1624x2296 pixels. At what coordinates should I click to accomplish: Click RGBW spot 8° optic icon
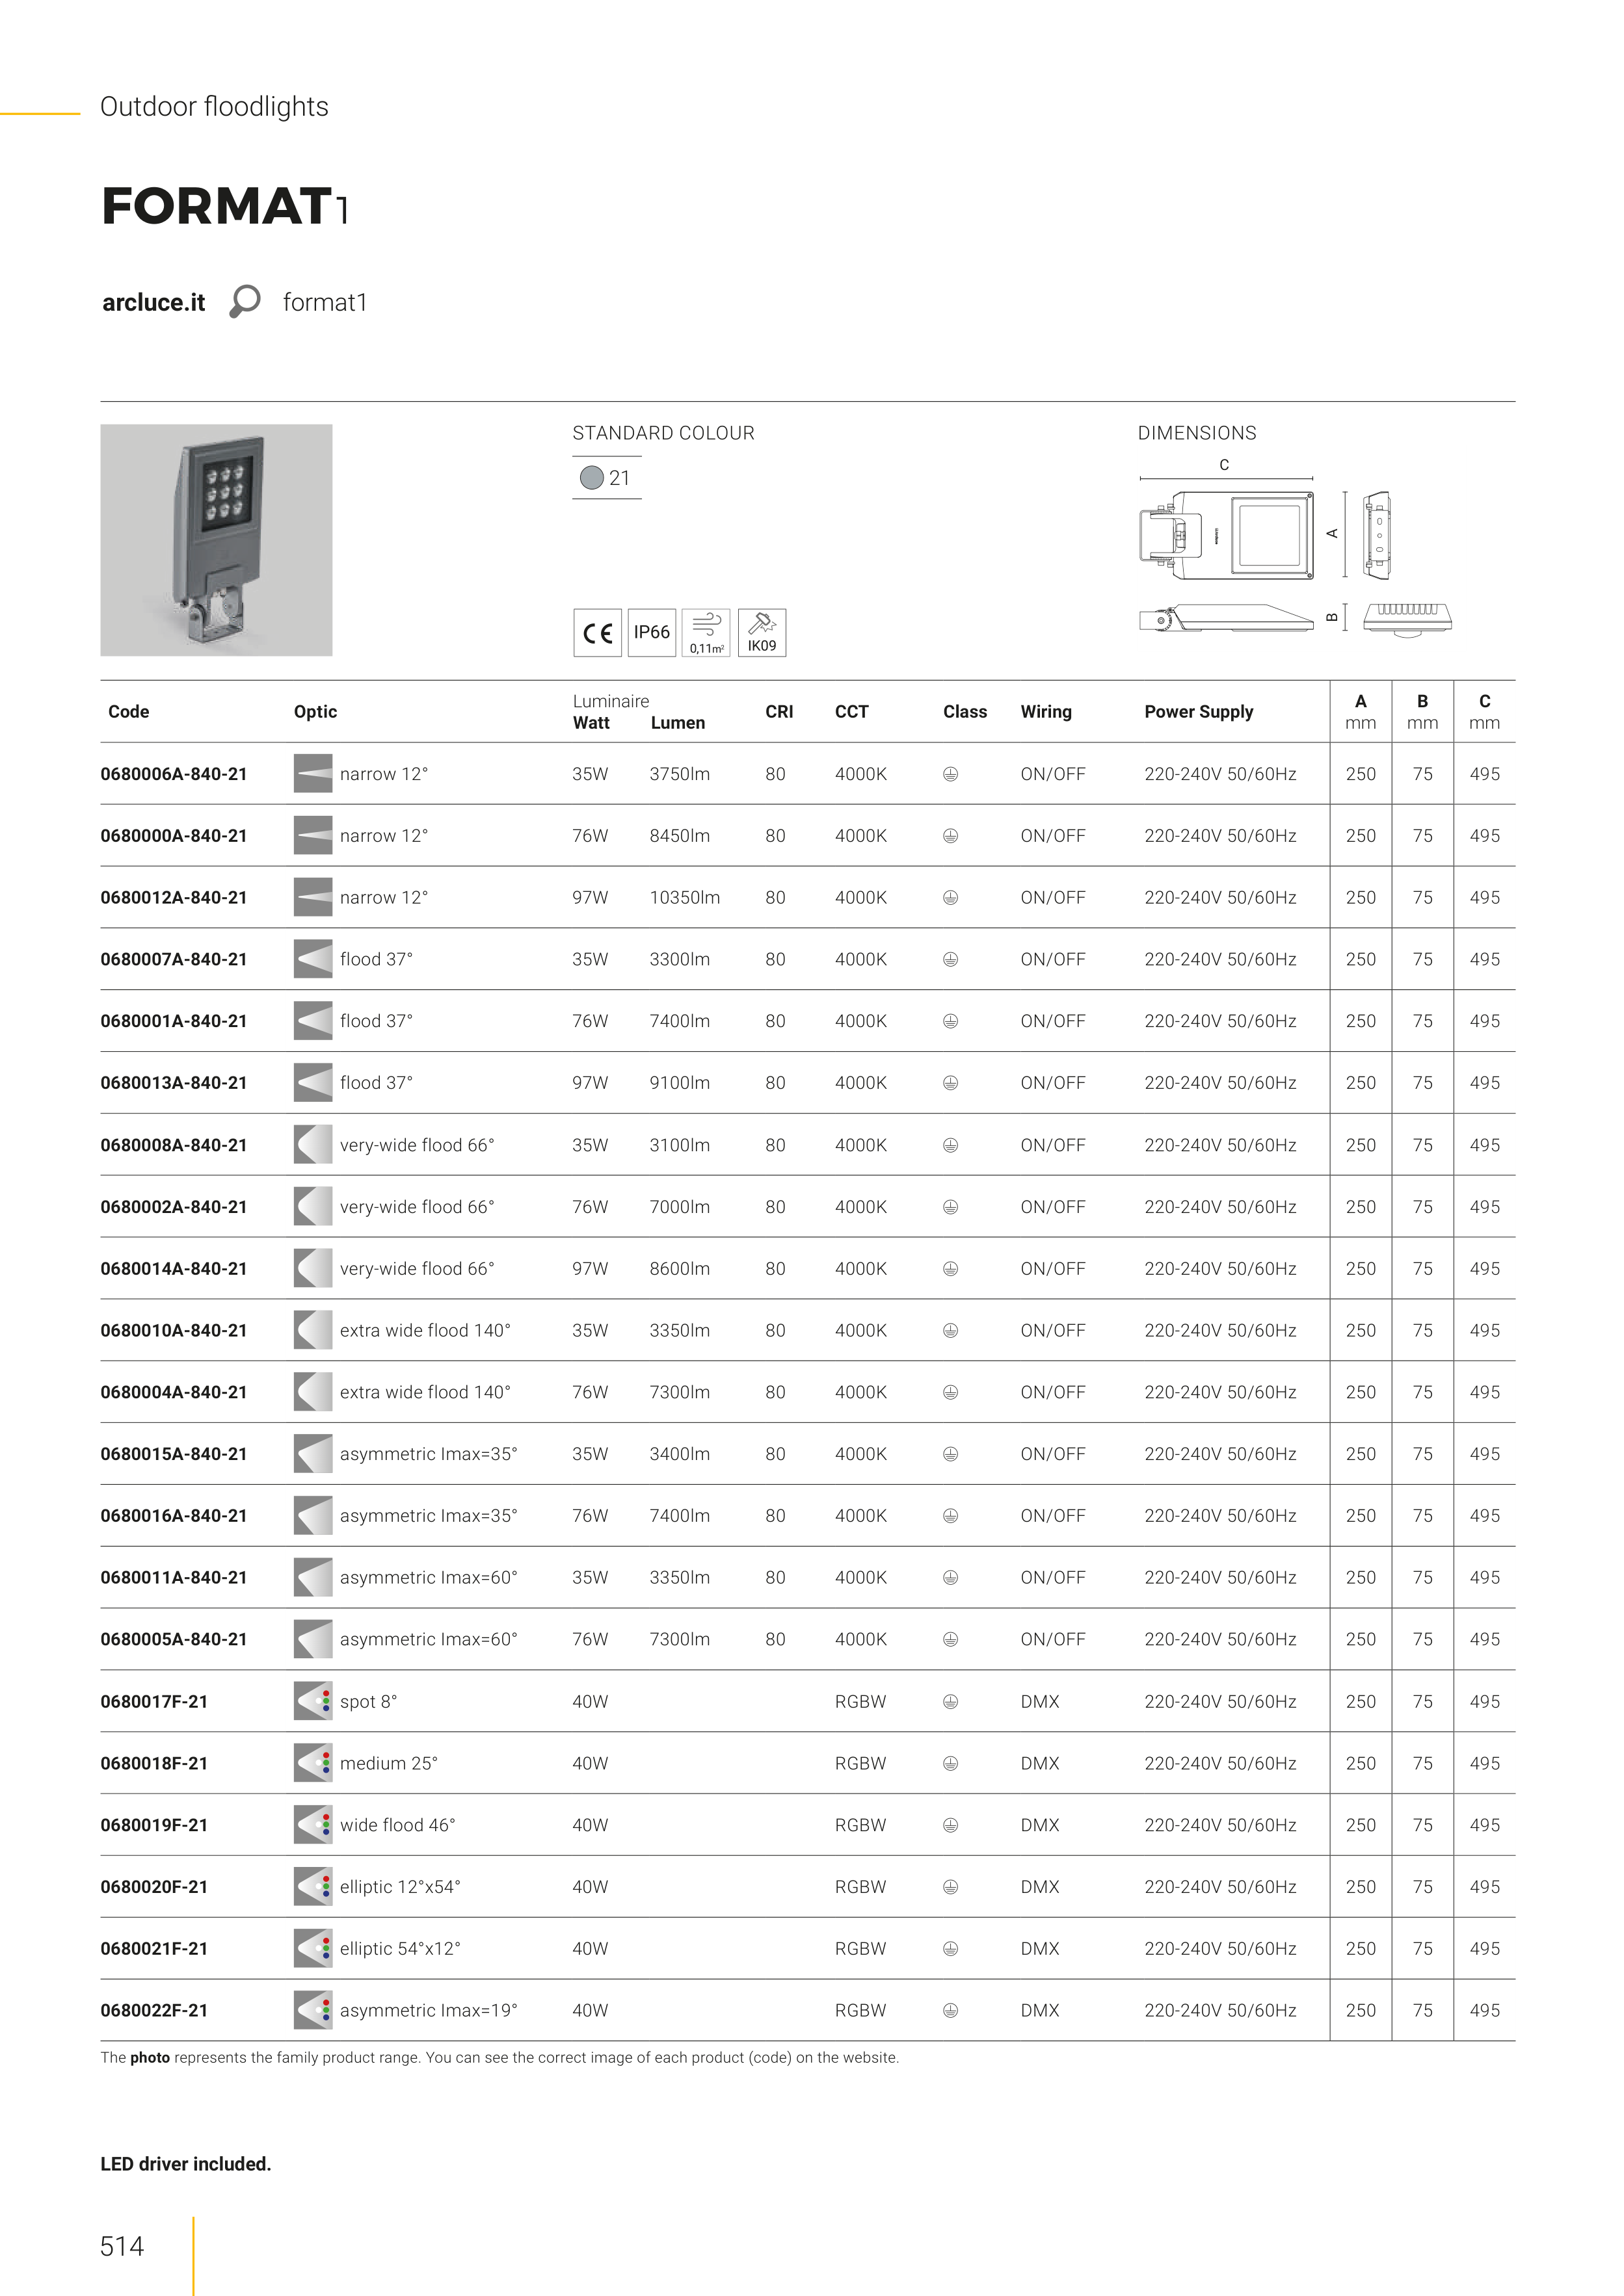click(x=312, y=1701)
